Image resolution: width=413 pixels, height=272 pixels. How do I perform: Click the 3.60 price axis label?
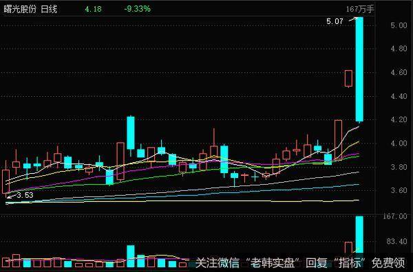[x=399, y=190]
